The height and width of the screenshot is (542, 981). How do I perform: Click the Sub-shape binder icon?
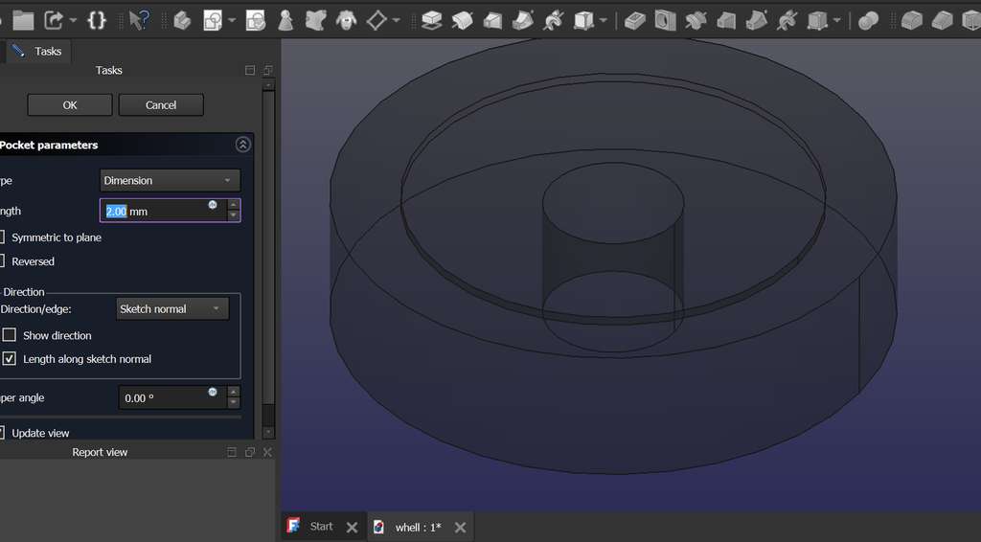click(315, 21)
